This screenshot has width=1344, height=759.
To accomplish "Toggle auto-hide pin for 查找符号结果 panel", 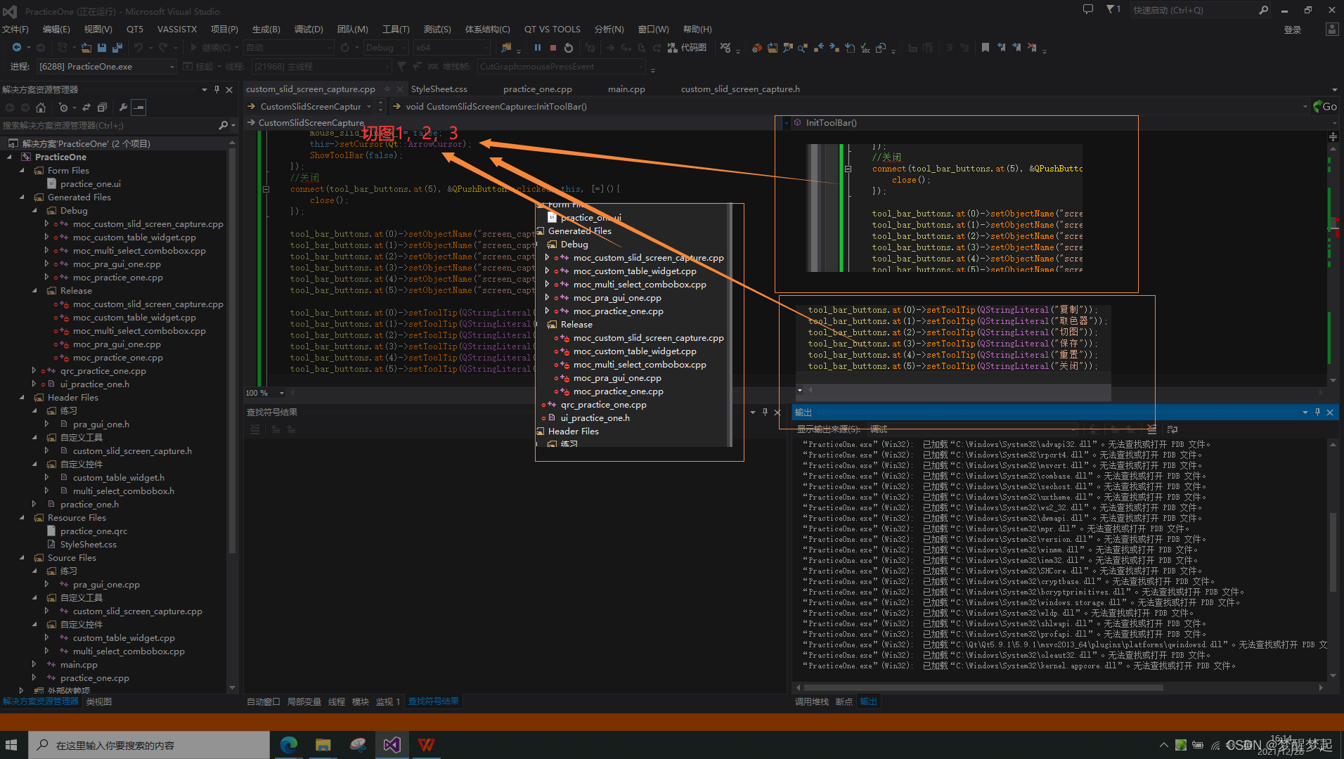I will [765, 413].
